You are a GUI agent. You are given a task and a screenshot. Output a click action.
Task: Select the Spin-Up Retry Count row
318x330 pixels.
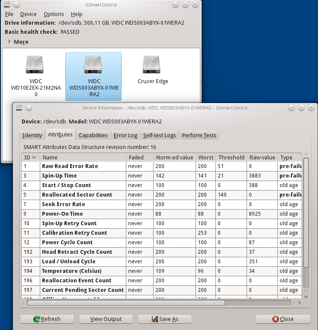(161, 223)
